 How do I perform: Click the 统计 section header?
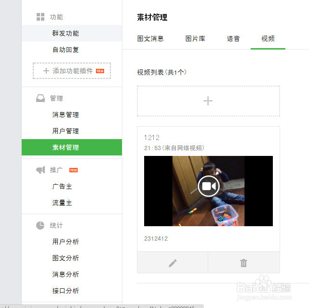pyautogui.click(x=56, y=225)
